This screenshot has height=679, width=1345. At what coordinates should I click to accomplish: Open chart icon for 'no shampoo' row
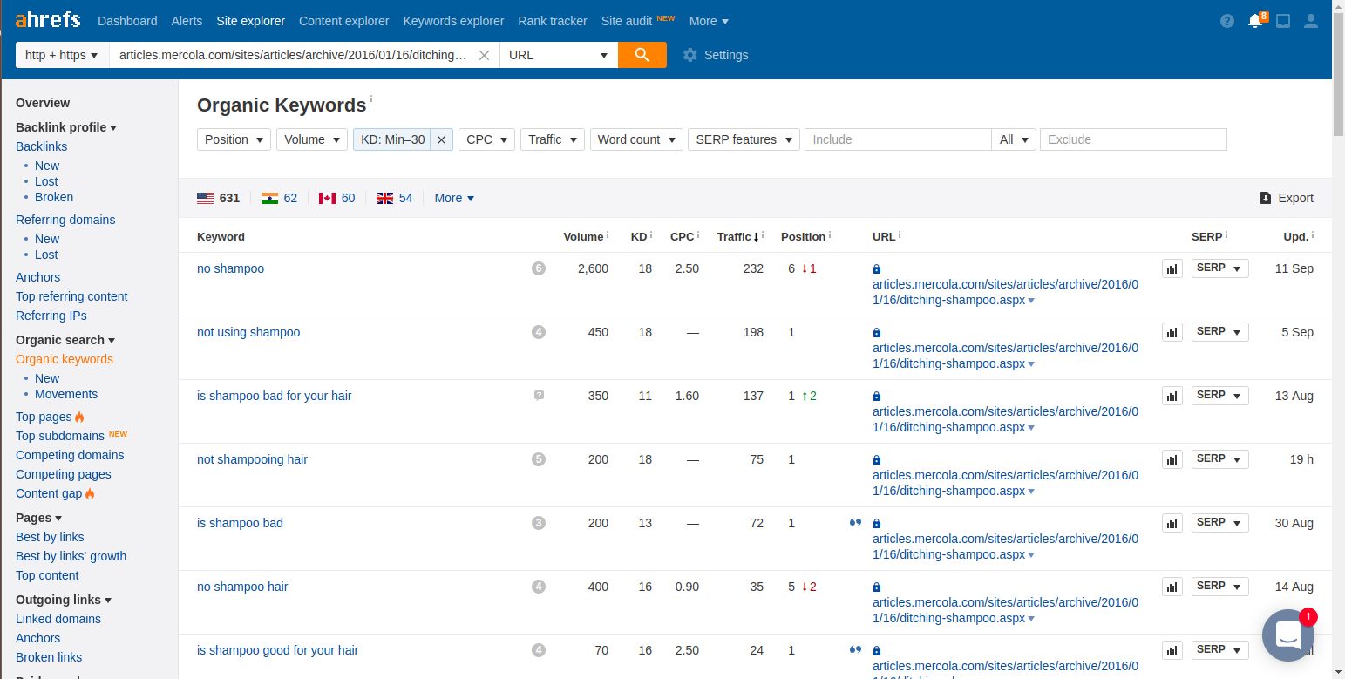pyautogui.click(x=1172, y=268)
